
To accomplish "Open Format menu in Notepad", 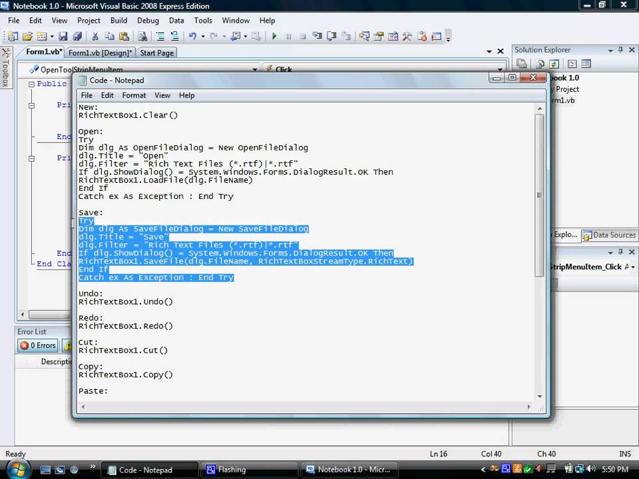I will pos(134,95).
